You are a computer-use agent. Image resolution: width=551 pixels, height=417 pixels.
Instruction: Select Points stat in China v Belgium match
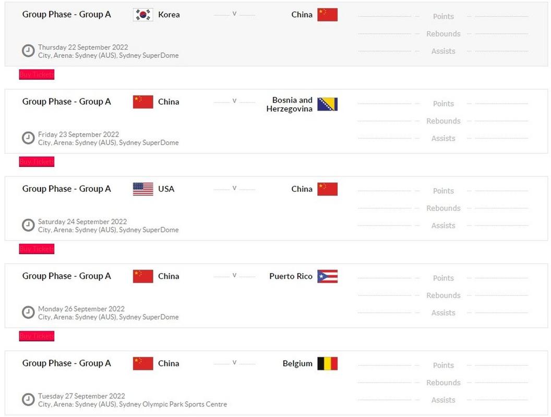[443, 365]
